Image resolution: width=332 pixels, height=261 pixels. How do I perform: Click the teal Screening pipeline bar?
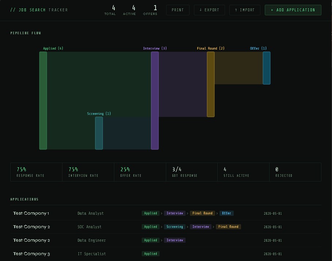click(x=99, y=133)
